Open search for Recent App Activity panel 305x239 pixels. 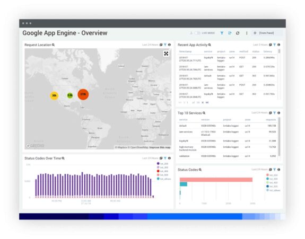pyautogui.click(x=210, y=45)
